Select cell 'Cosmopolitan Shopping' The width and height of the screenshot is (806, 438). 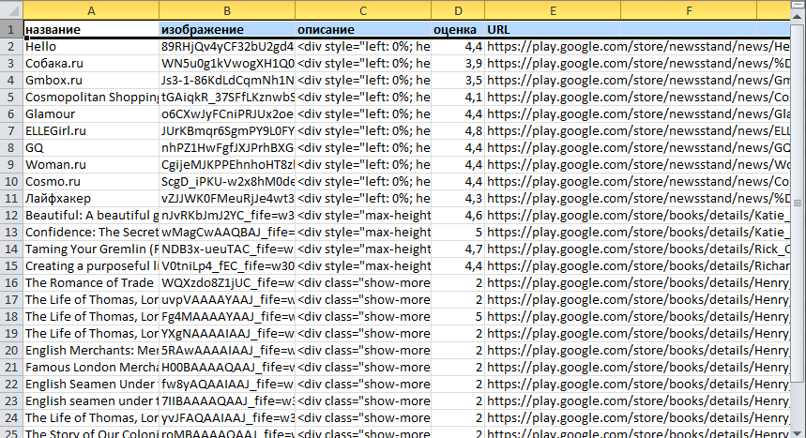coord(91,98)
